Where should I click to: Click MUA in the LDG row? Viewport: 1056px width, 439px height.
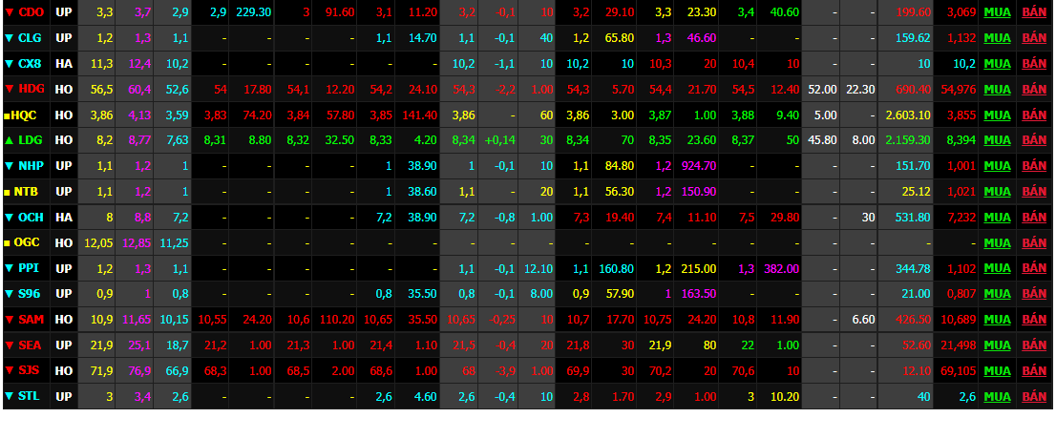(997, 140)
